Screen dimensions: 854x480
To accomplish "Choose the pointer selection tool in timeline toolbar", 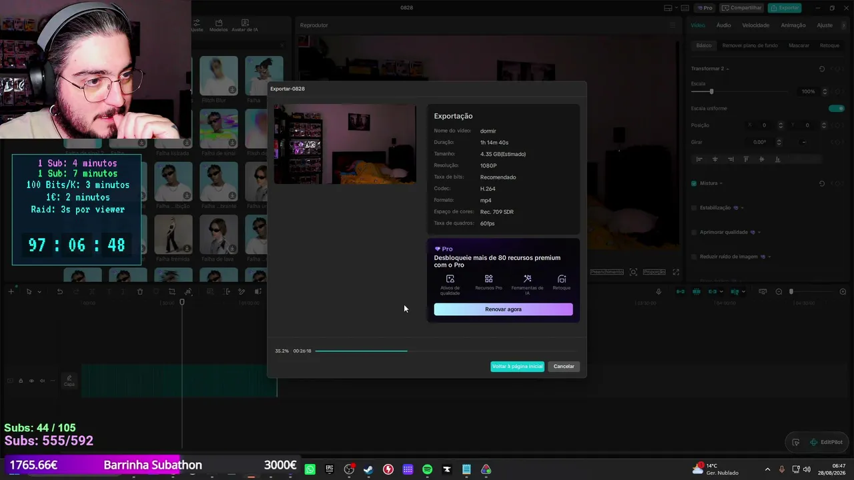I will point(29,291).
